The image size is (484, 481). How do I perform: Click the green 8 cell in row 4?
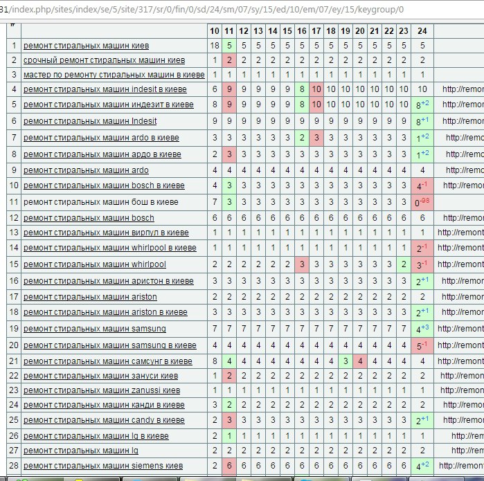click(302, 89)
